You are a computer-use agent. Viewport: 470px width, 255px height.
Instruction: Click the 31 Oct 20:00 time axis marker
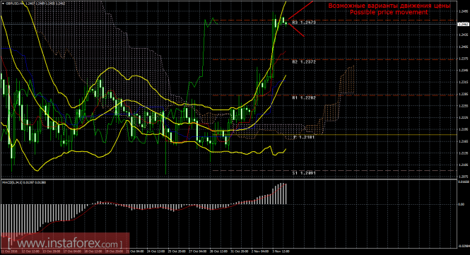click(x=239, y=251)
